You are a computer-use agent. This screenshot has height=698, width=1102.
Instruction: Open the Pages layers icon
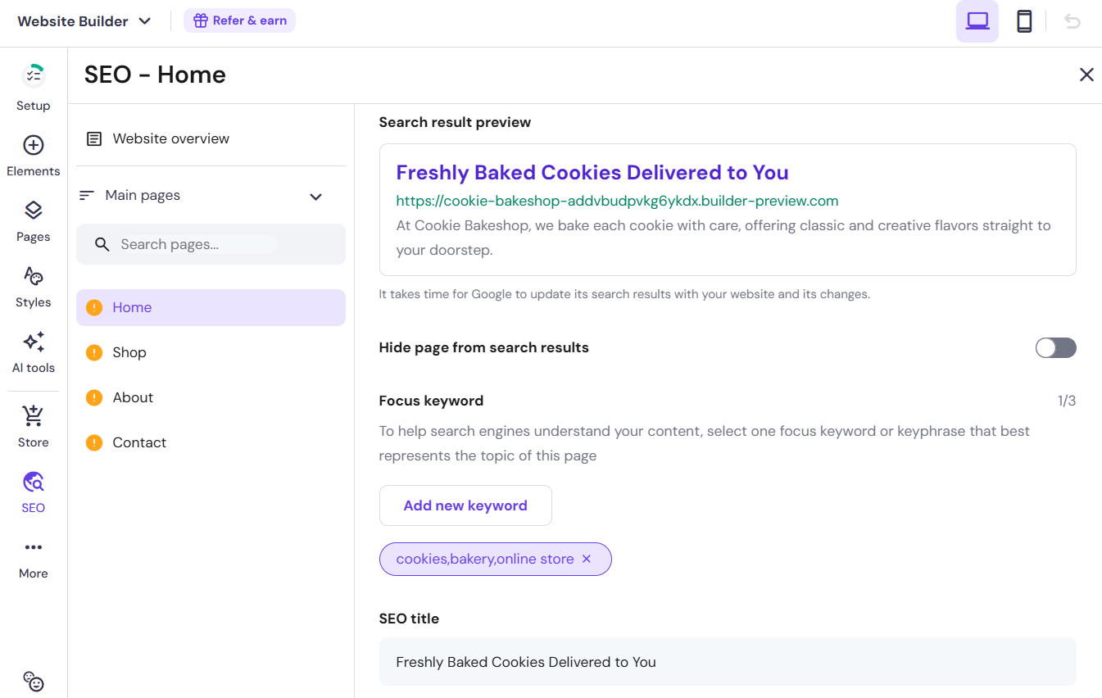33,211
